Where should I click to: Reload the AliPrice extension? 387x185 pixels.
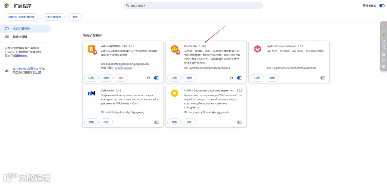(x=148, y=78)
